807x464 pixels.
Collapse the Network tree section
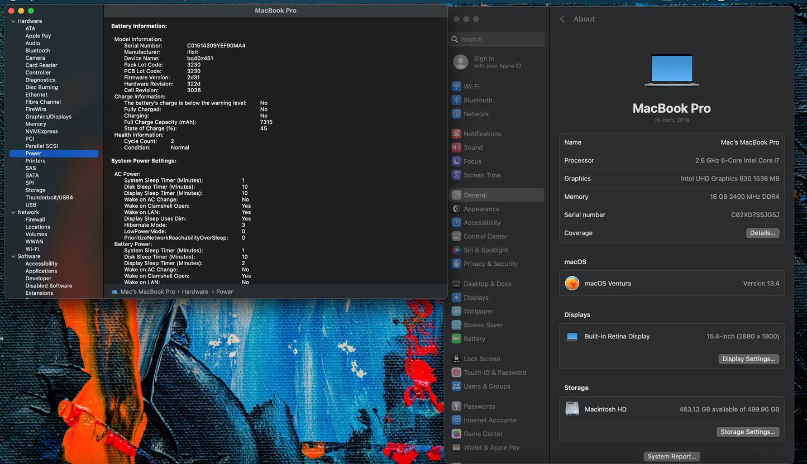pyautogui.click(x=13, y=212)
